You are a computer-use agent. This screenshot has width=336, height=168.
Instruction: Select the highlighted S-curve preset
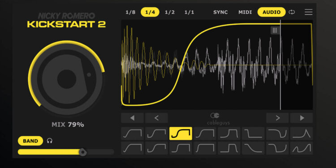point(181,134)
